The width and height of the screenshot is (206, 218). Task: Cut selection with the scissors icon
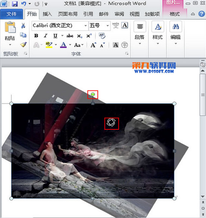click(23, 25)
